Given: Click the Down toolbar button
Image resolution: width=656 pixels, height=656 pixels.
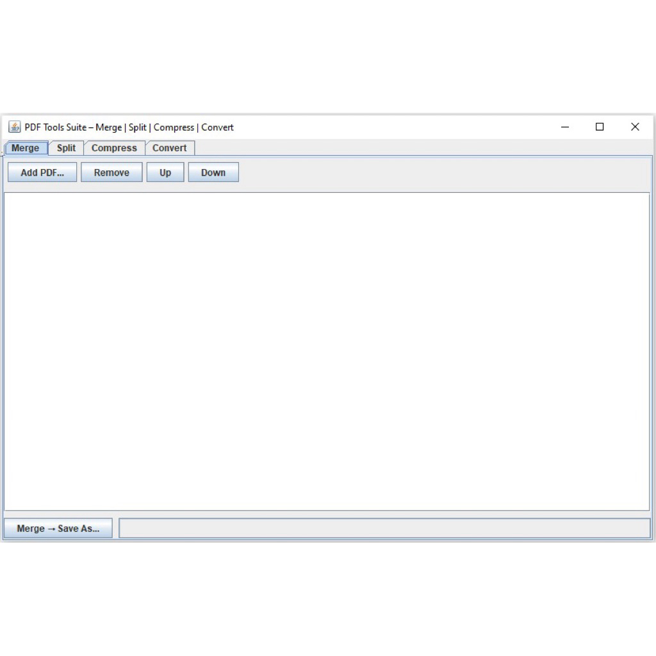Looking at the screenshot, I should click(x=213, y=172).
